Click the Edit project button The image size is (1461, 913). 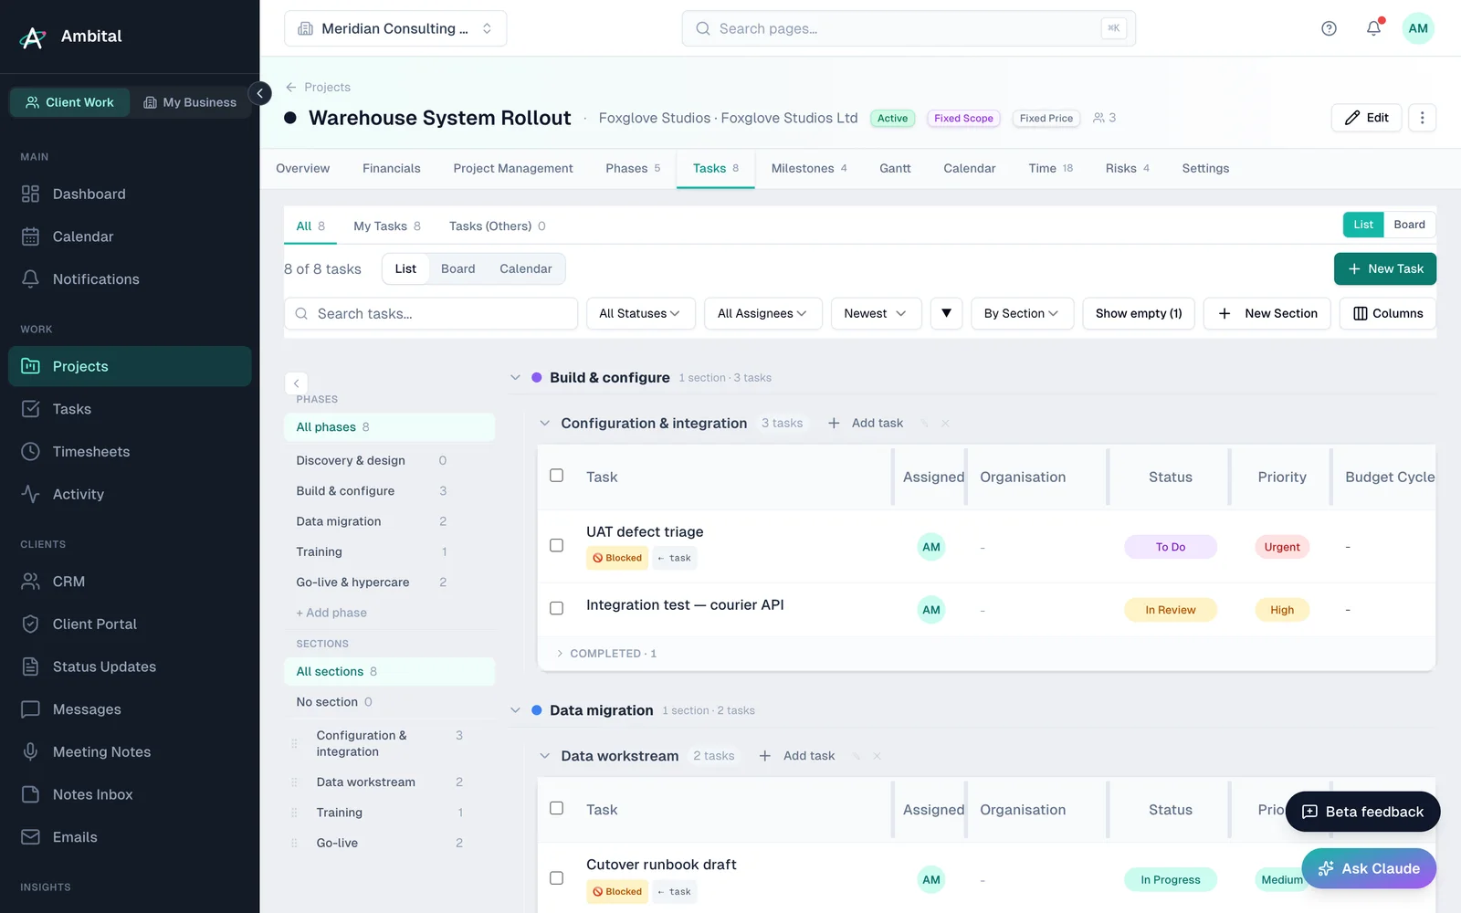click(x=1366, y=118)
